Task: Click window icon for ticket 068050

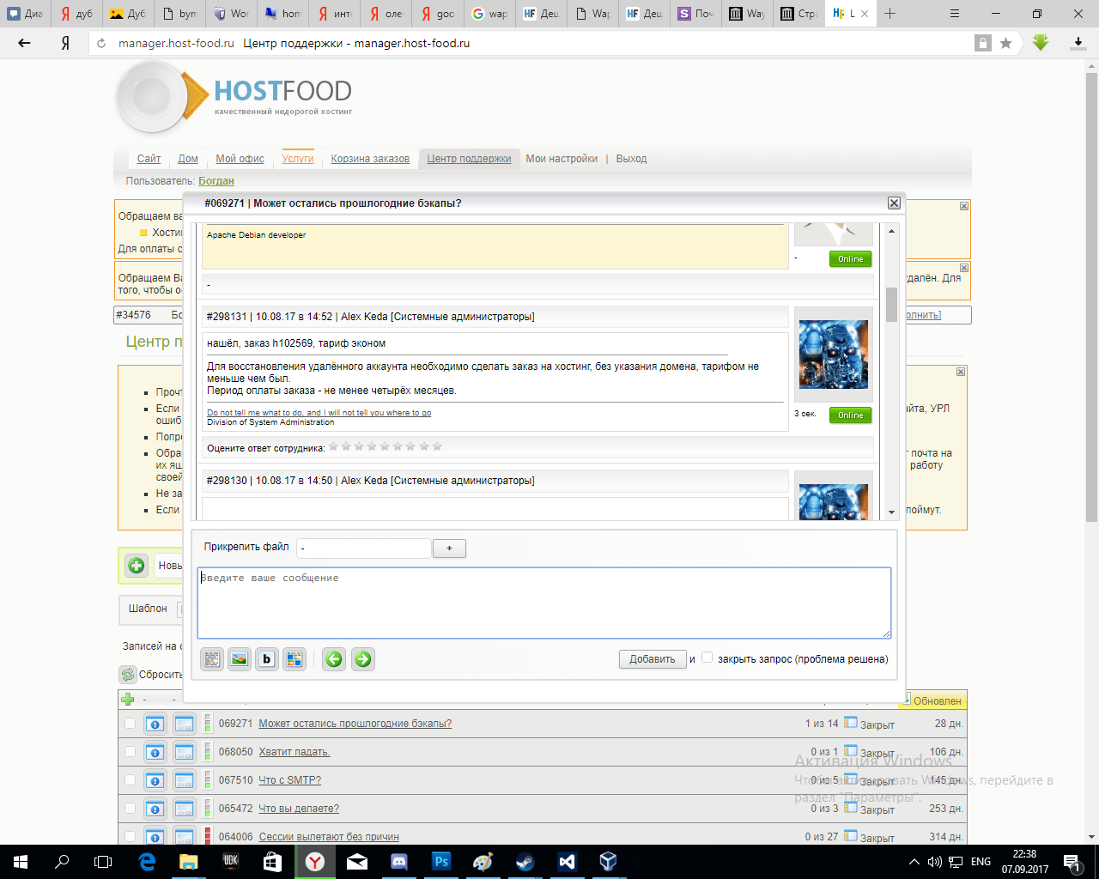Action: click(x=184, y=753)
